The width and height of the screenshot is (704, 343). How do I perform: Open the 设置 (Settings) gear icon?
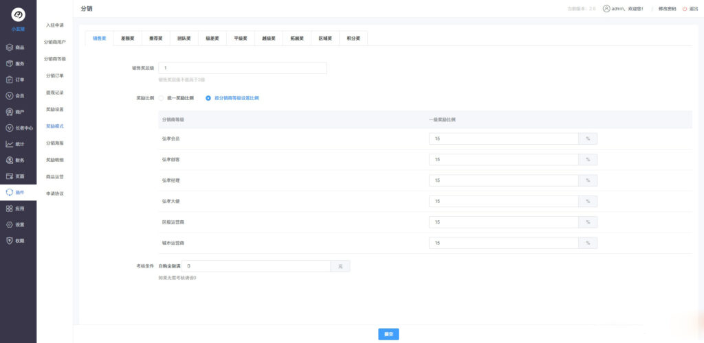10,224
